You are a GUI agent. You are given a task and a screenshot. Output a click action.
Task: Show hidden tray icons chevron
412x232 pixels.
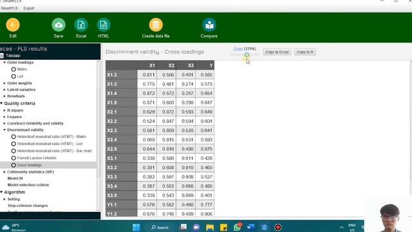[x=341, y=227]
